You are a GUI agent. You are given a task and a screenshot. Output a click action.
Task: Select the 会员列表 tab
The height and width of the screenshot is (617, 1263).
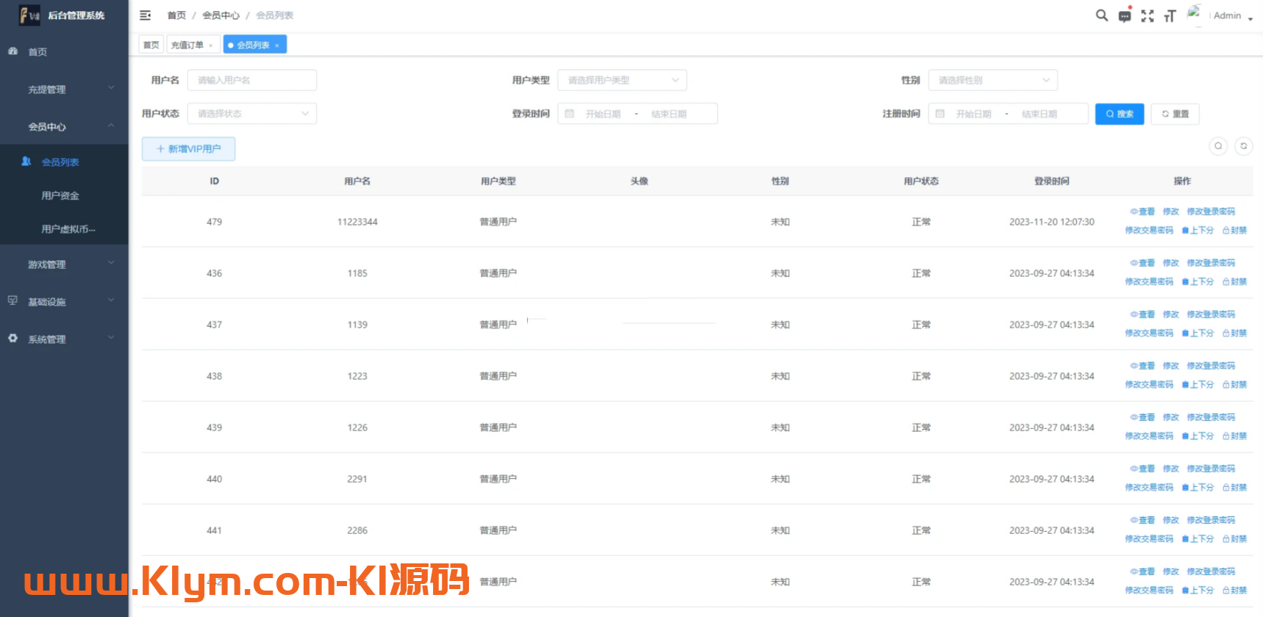[254, 45]
